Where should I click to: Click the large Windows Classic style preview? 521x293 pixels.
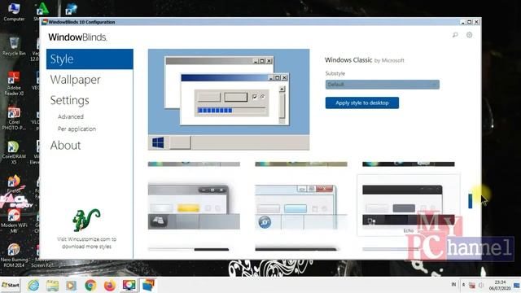229,99
